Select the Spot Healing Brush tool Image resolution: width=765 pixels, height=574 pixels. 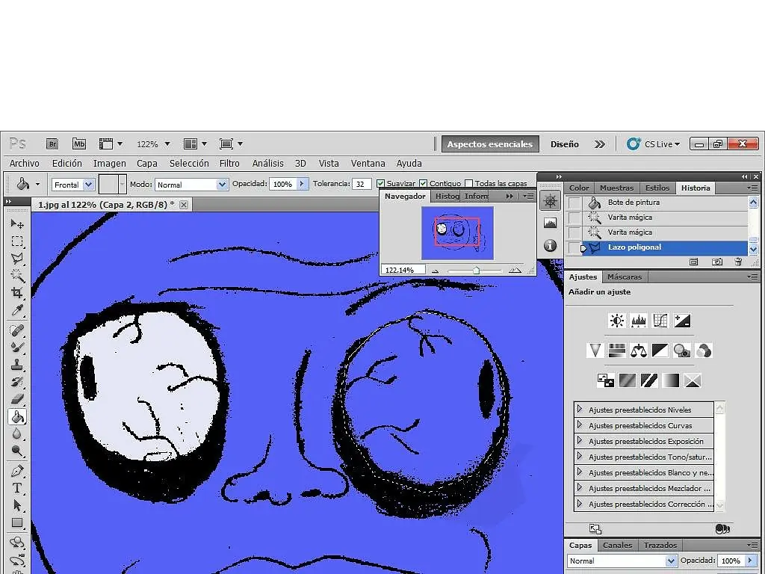(x=17, y=330)
